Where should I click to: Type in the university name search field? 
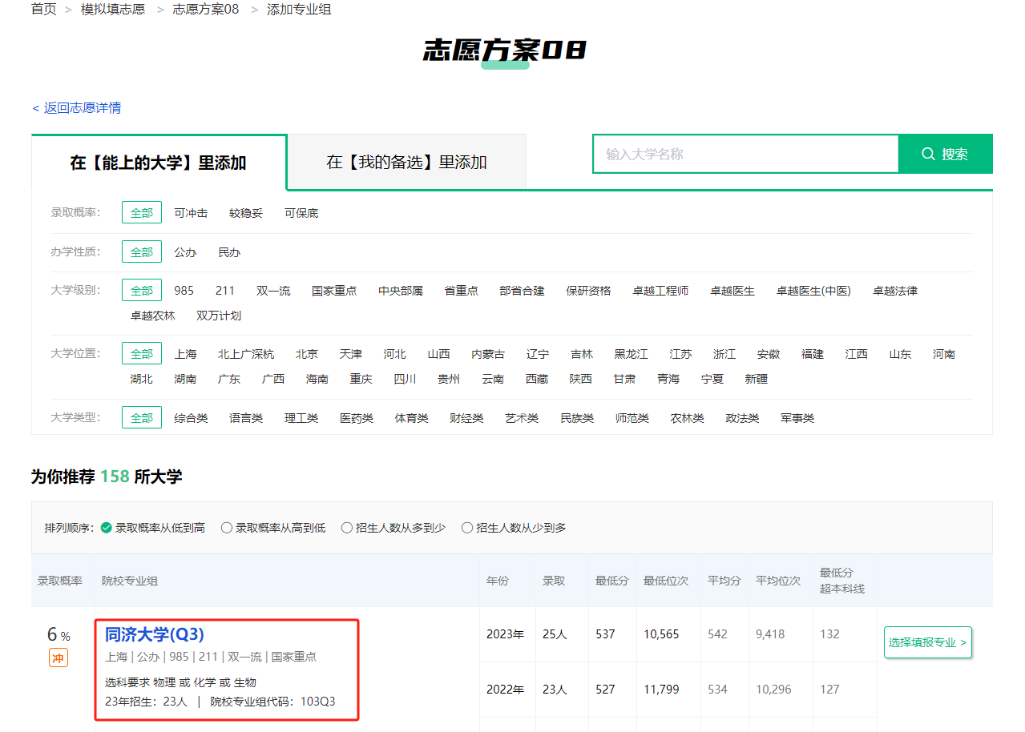click(x=745, y=155)
